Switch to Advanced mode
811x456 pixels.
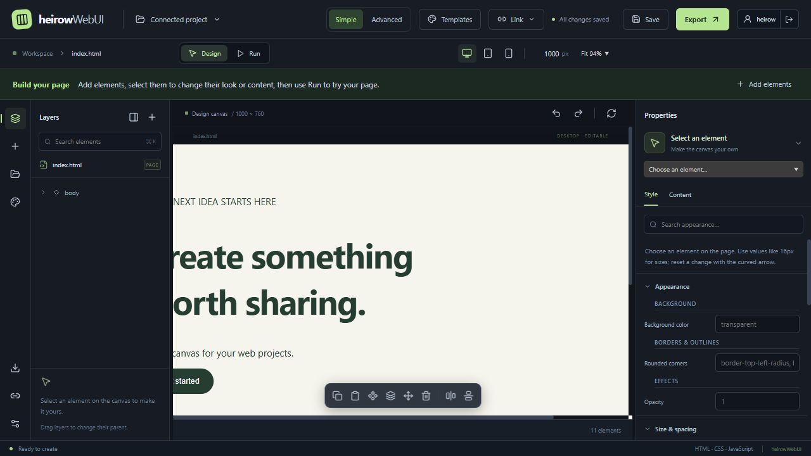coord(386,20)
